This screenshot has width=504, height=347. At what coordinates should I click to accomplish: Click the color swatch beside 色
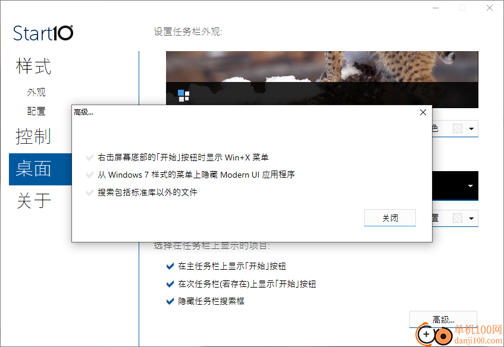coord(458,129)
